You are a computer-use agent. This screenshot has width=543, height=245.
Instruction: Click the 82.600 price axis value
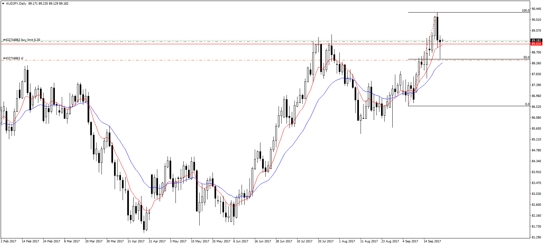[x=536, y=205]
